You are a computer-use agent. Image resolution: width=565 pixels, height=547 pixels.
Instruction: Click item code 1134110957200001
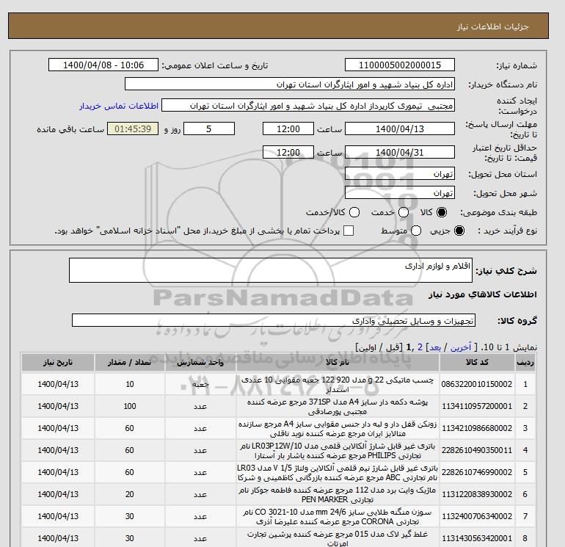pos(477,406)
